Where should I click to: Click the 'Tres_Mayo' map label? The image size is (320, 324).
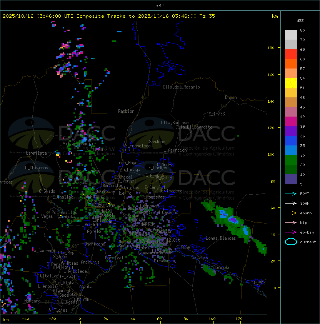tap(127, 163)
